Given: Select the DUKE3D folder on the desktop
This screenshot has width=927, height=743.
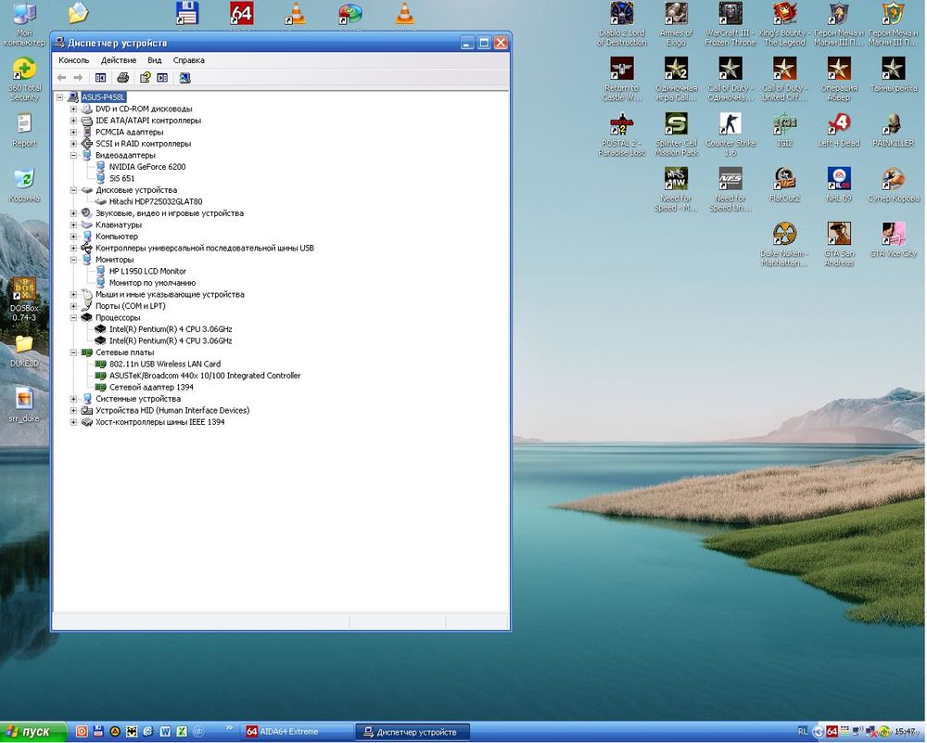Looking at the screenshot, I should 24,352.
